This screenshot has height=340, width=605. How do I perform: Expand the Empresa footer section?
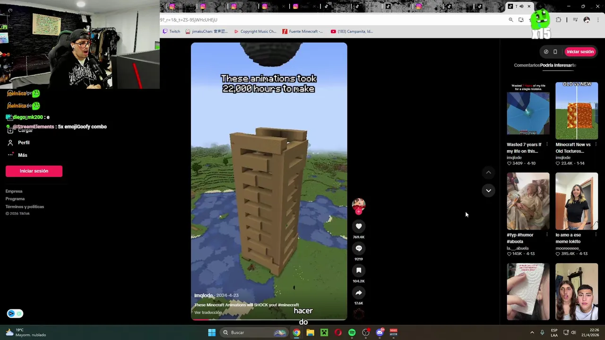click(x=14, y=191)
